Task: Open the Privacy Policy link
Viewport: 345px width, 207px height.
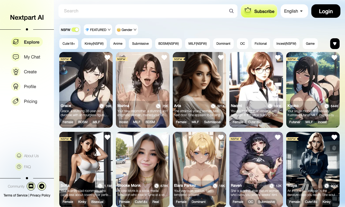Action: point(40,195)
